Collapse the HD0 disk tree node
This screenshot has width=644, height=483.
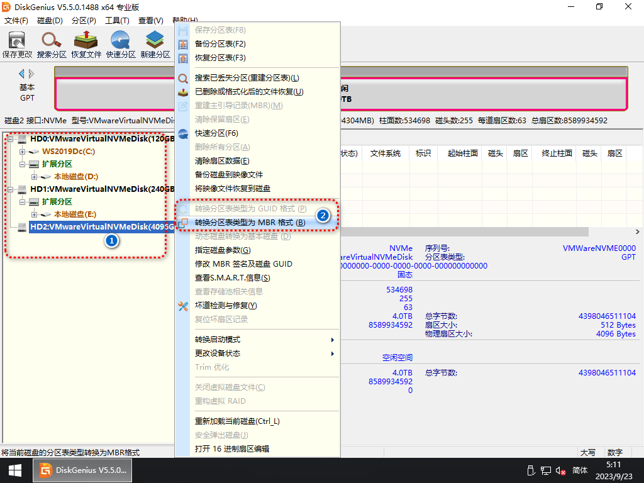point(11,139)
